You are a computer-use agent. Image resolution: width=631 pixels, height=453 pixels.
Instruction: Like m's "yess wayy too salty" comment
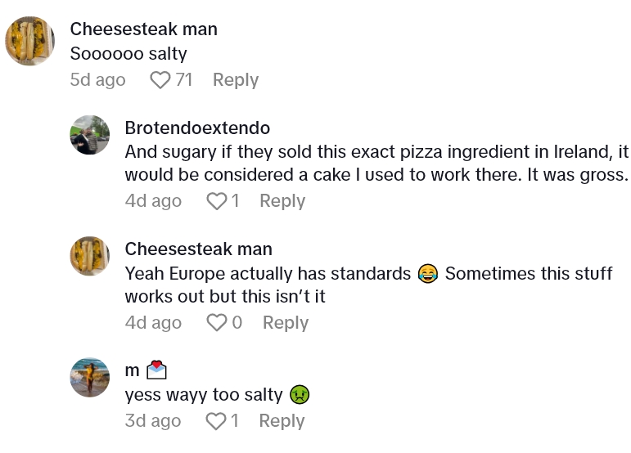click(215, 421)
